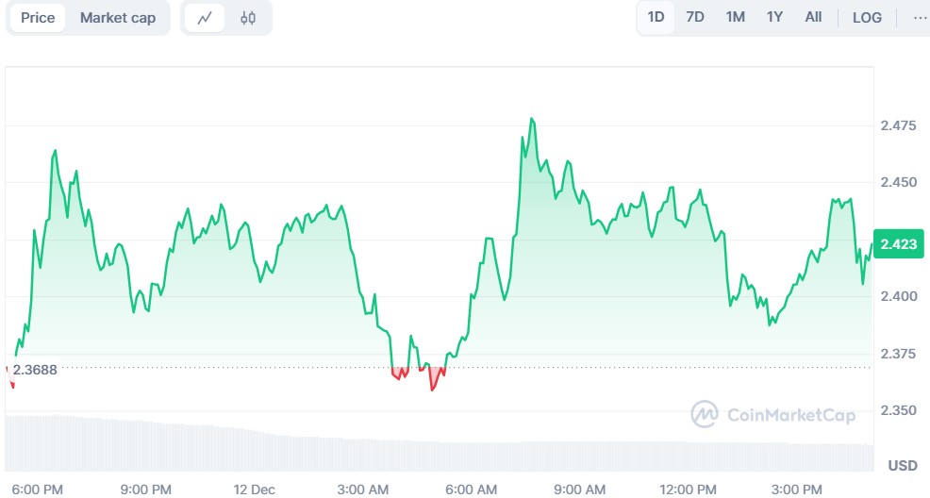Show the All time range

coord(813,17)
